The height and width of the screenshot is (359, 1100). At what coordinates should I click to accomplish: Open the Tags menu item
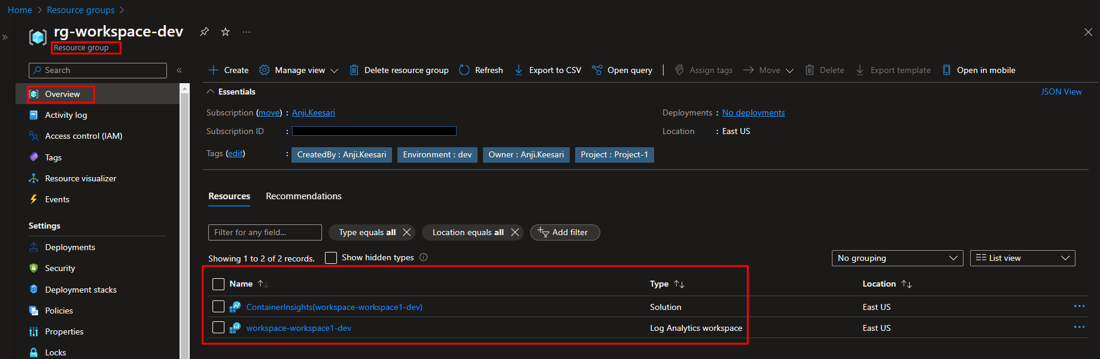pyautogui.click(x=53, y=157)
